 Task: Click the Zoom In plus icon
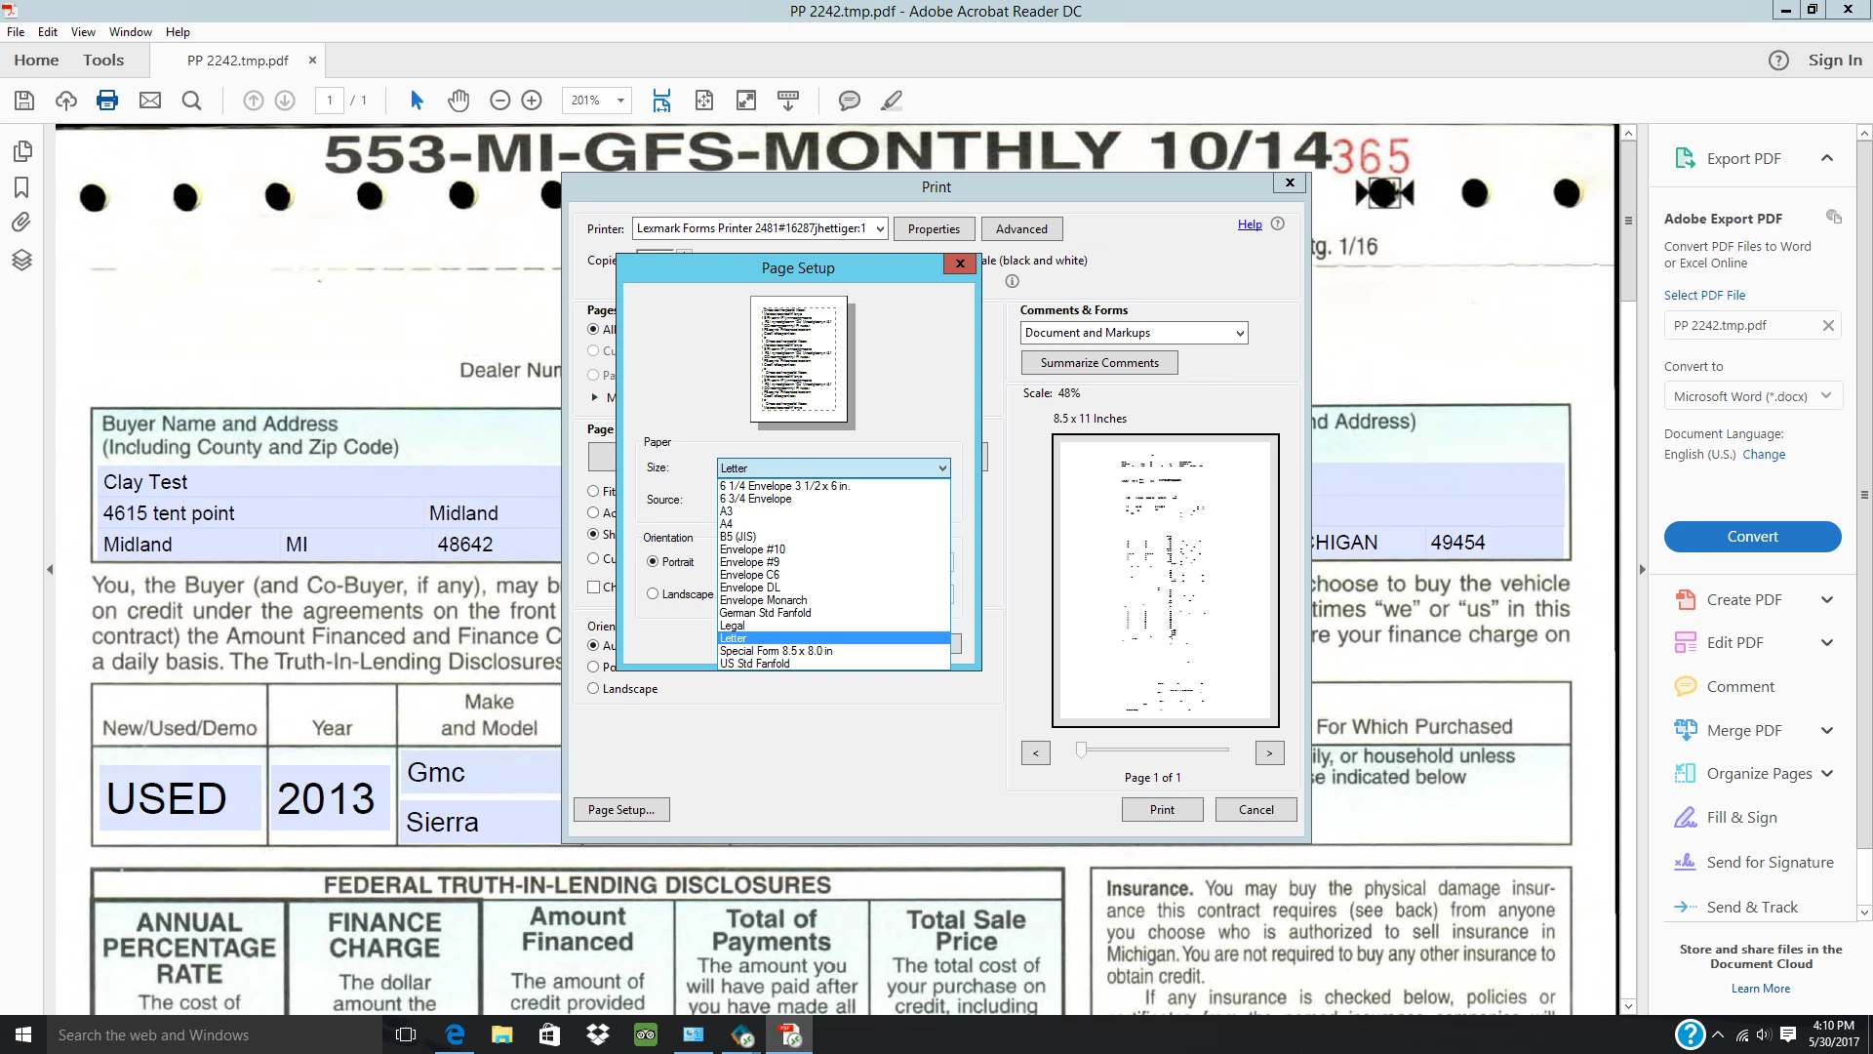point(532,101)
